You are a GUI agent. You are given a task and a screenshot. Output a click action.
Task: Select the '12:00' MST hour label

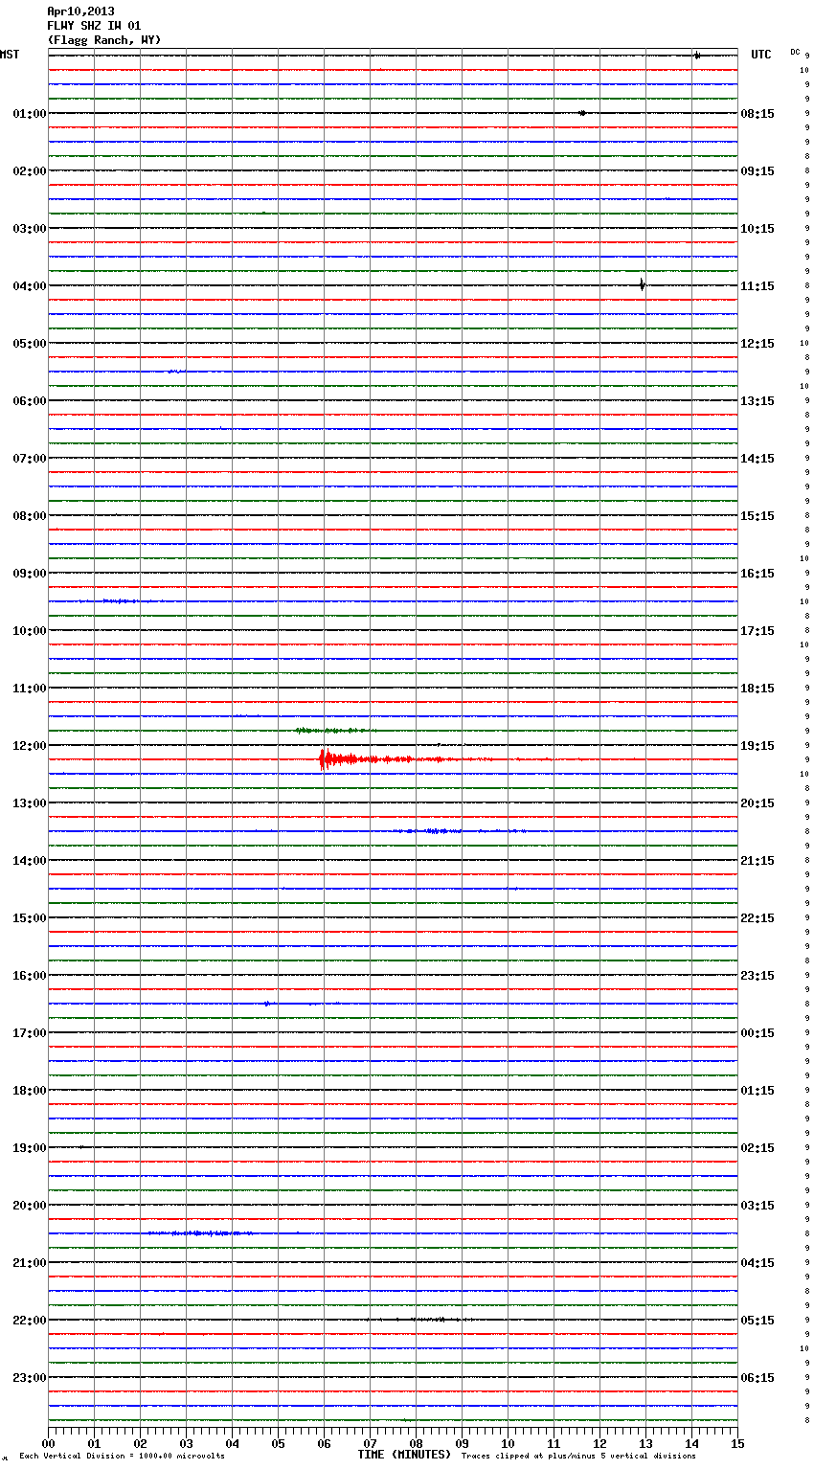[30, 746]
